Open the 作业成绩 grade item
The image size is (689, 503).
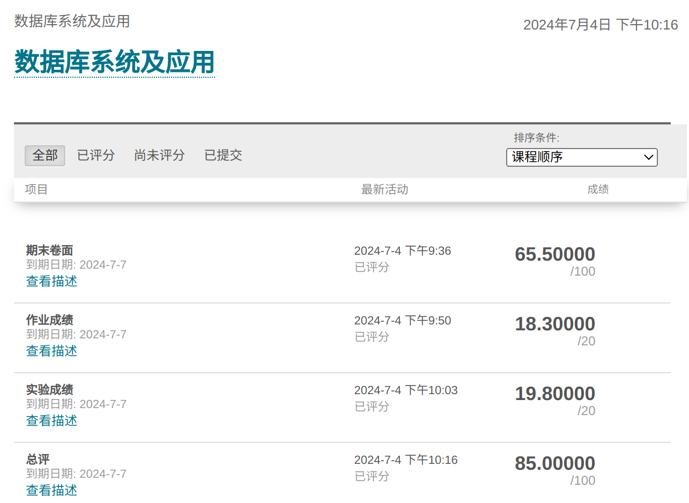click(49, 320)
